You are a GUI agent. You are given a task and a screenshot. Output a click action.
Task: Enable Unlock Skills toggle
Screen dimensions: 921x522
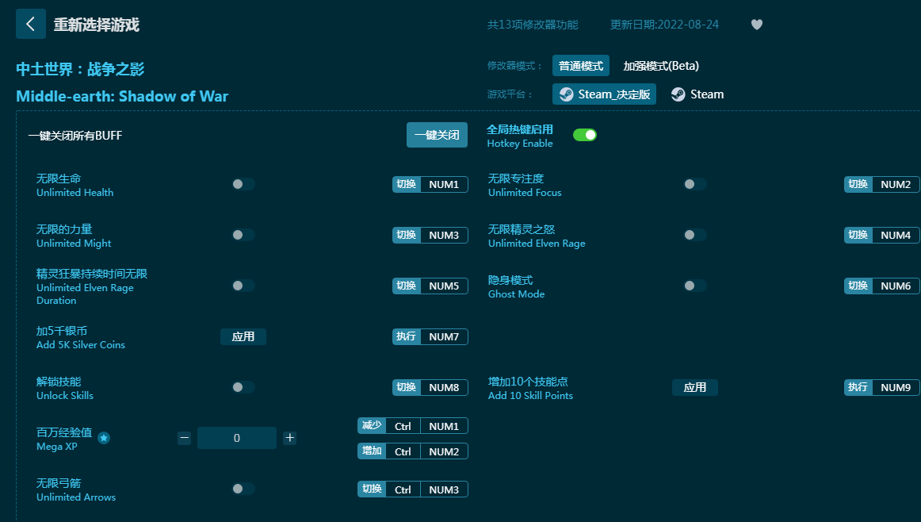[x=243, y=387]
